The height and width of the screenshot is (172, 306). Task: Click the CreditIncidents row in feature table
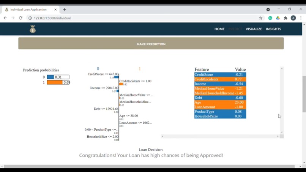[220, 79]
